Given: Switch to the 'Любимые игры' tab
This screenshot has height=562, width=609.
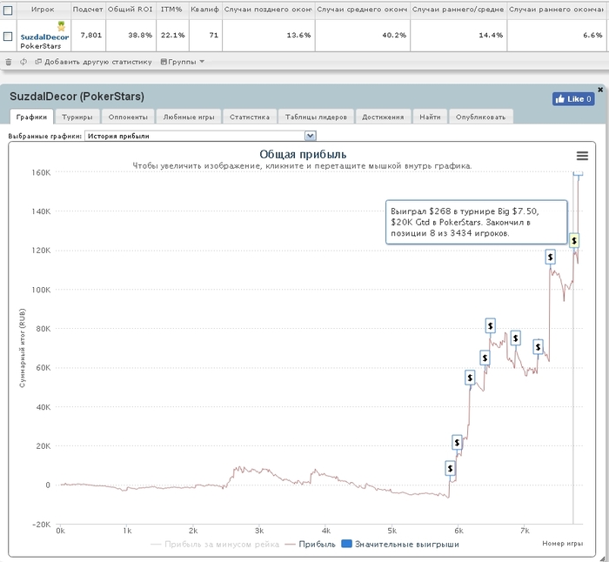Looking at the screenshot, I should 189,117.
